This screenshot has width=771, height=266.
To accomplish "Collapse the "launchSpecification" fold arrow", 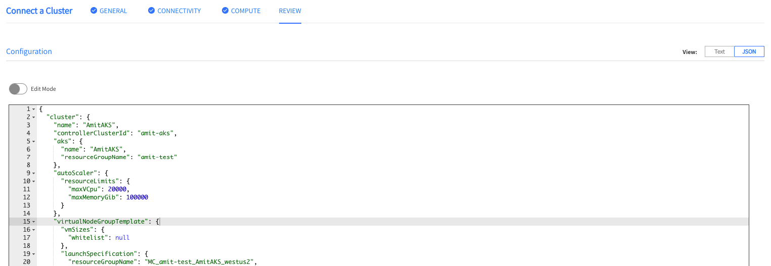I will pos(33,253).
